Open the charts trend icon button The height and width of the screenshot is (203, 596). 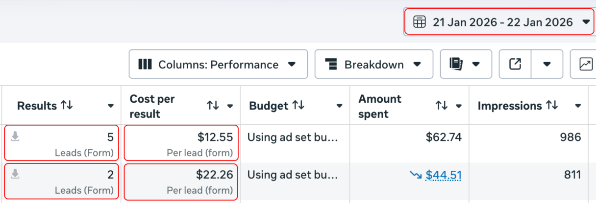click(586, 64)
